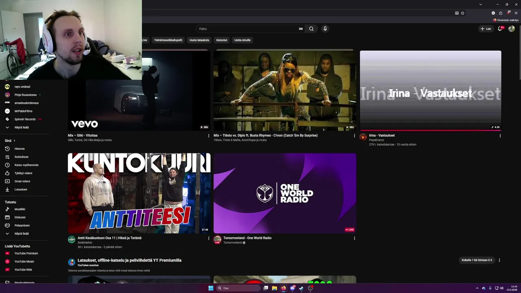Select the Toimintaseikkailupelit filter chip

[x=168, y=40]
